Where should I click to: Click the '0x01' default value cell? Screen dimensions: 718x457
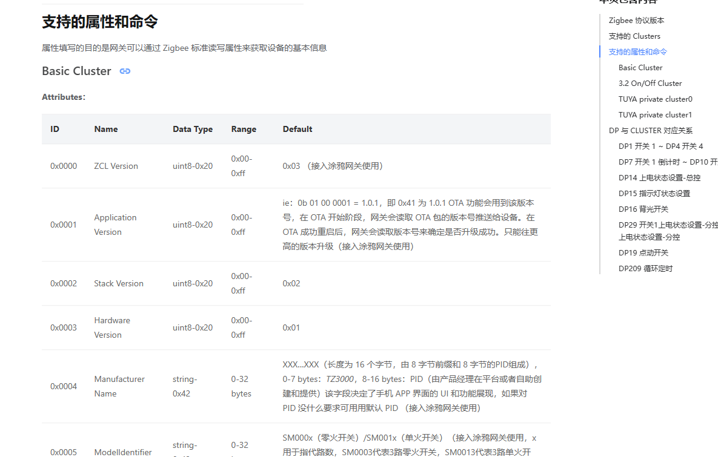(291, 327)
